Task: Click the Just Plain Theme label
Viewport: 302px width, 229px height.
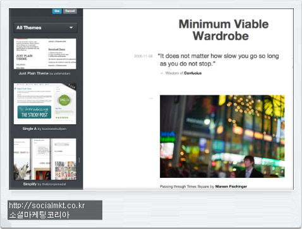Action: (x=33, y=73)
